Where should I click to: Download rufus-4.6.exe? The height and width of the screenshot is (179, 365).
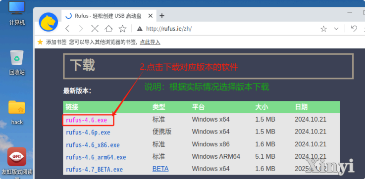point(86,120)
